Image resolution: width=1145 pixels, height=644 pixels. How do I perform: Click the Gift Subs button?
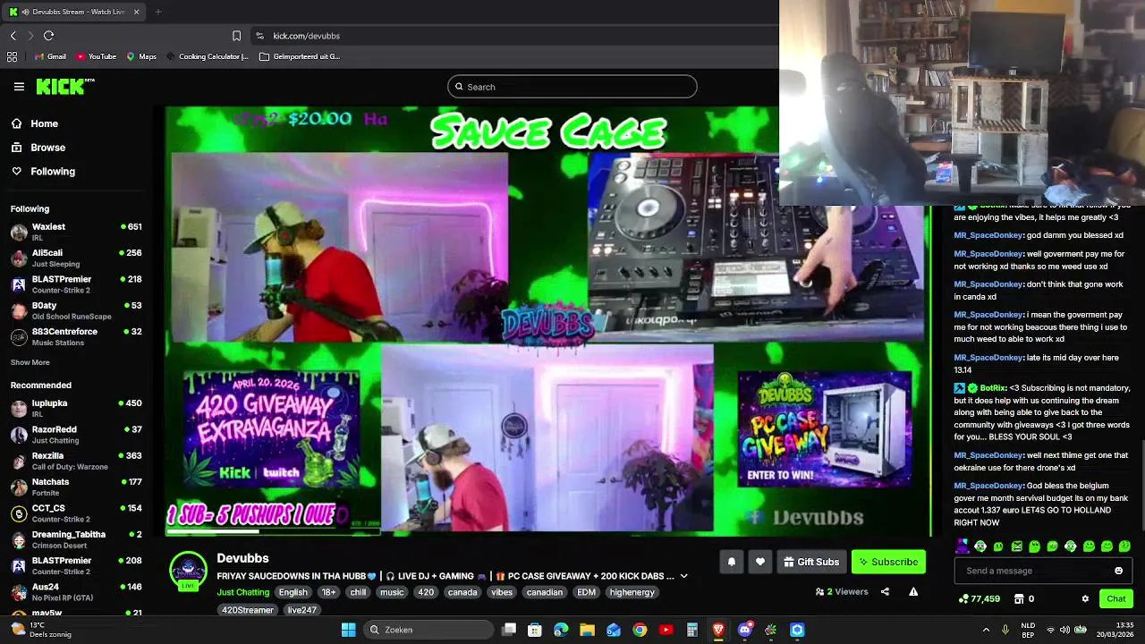coord(811,562)
